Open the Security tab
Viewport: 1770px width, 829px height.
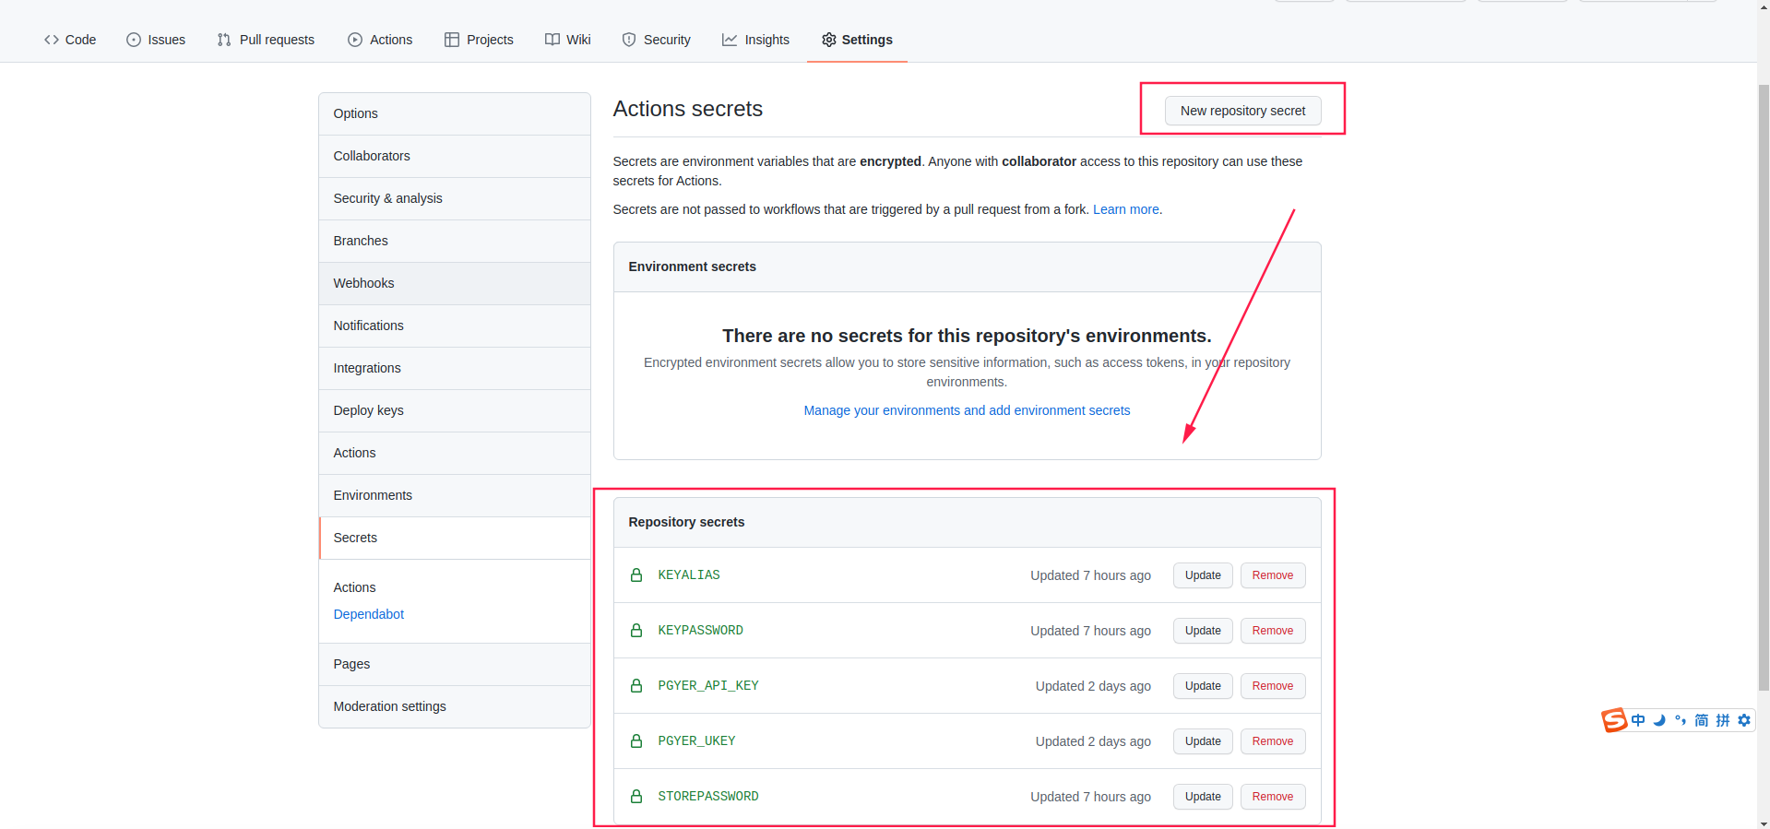click(x=656, y=40)
